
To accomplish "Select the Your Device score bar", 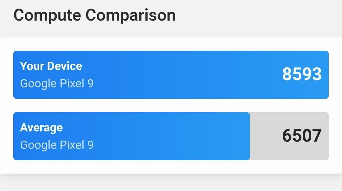I will [x=171, y=75].
